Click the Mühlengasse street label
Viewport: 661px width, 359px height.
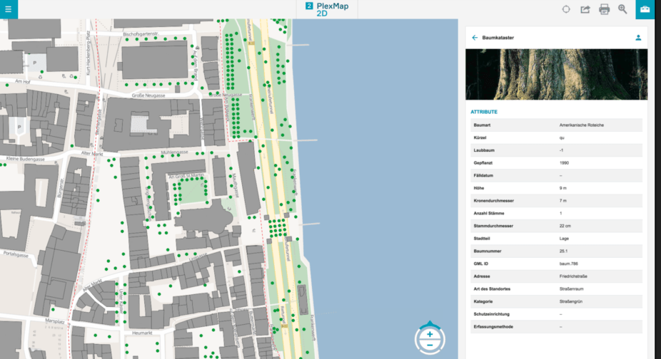tap(174, 152)
